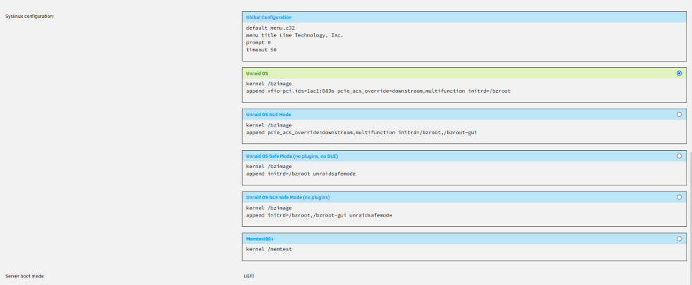Edit the GUI Safe Mode '/bzroot-gui unraidsafemode' line

pos(319,215)
